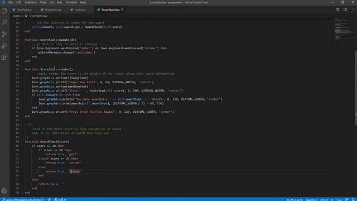Click 'function ScoreState:render()' text
Screen dimensions: 357x201
point(49,69)
